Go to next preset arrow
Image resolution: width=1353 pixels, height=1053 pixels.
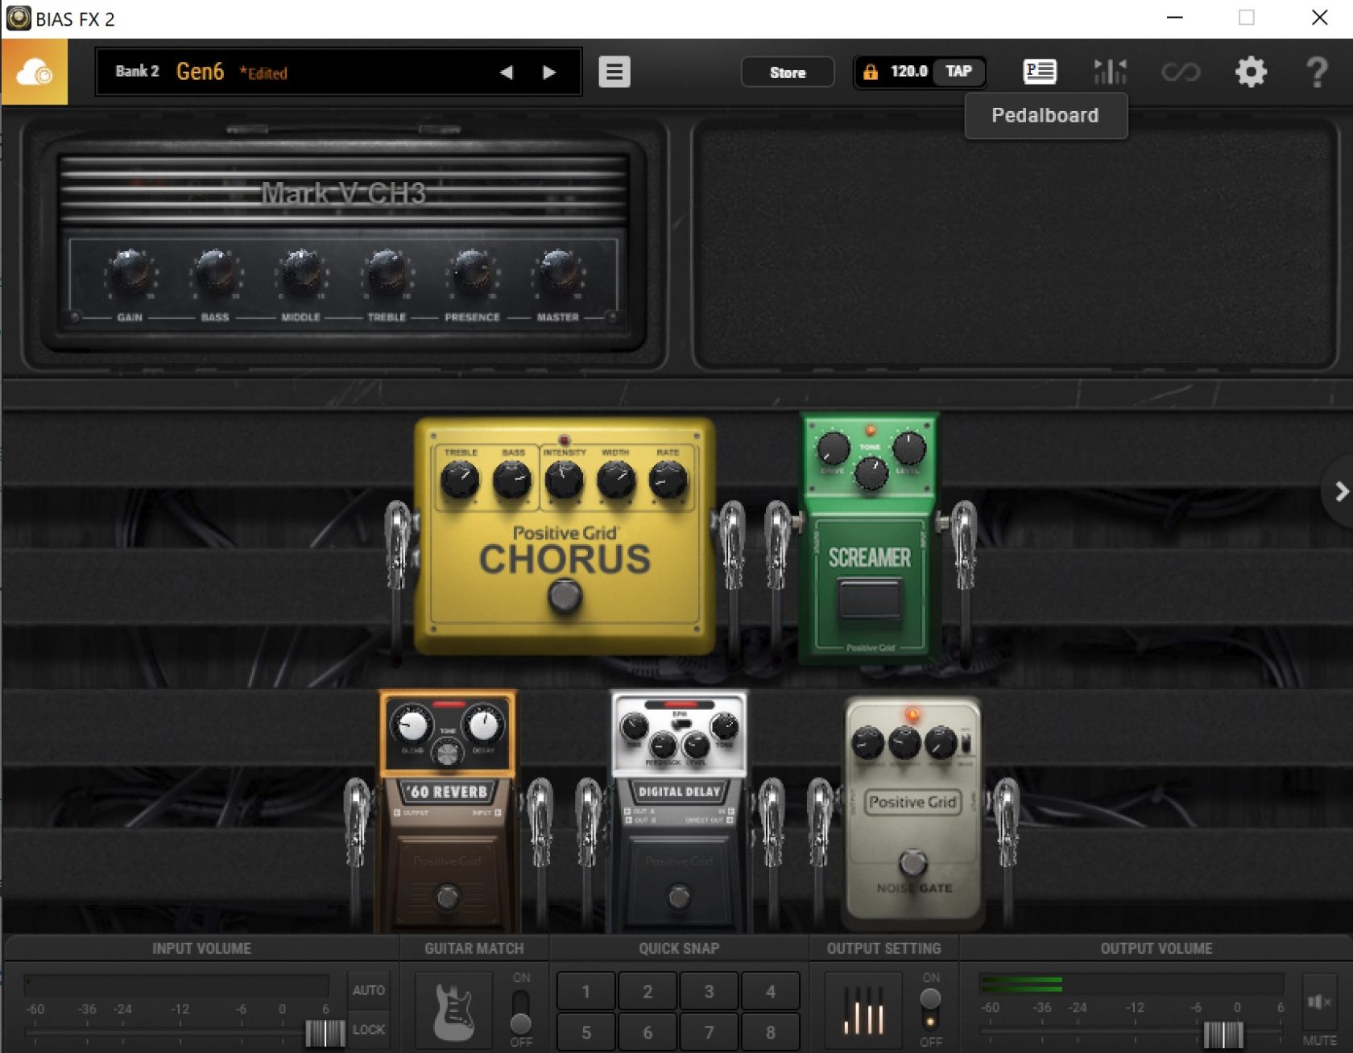point(549,72)
